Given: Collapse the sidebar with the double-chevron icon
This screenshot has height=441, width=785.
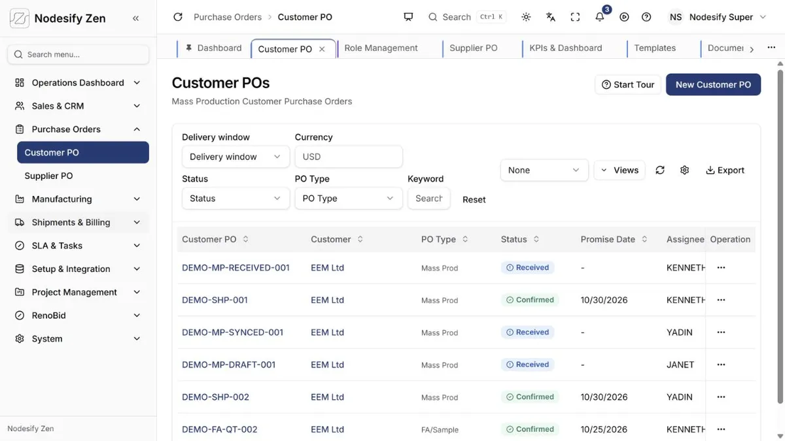Looking at the screenshot, I should pyautogui.click(x=136, y=18).
